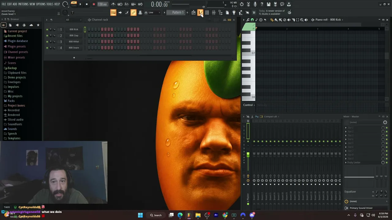Viewport: 392px width, 220px height.
Task: Click the typing keyboard to piano icon
Action: tap(113, 13)
